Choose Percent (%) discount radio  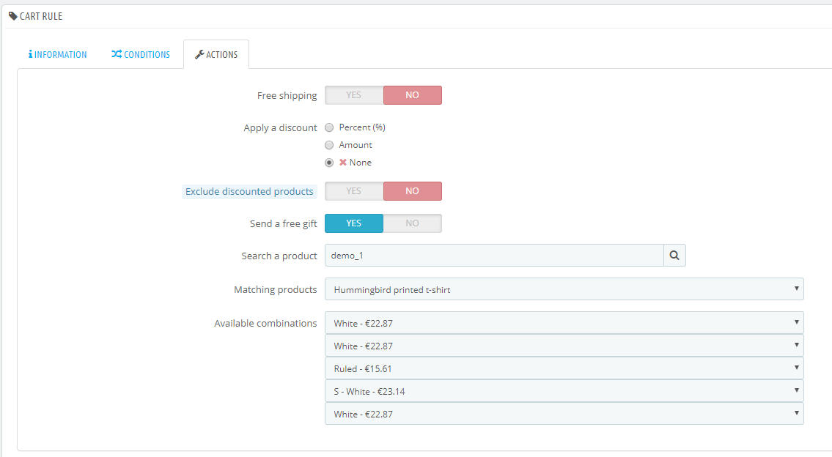[x=329, y=127]
